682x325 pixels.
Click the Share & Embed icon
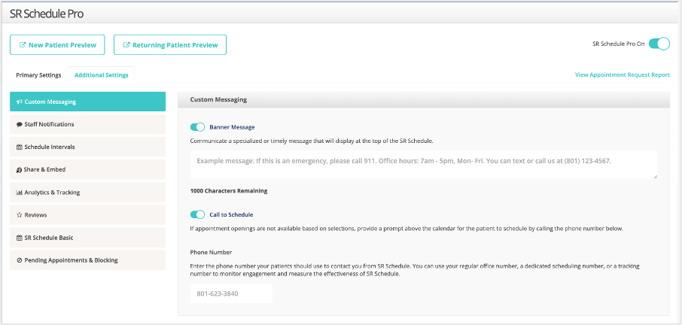[20, 170]
